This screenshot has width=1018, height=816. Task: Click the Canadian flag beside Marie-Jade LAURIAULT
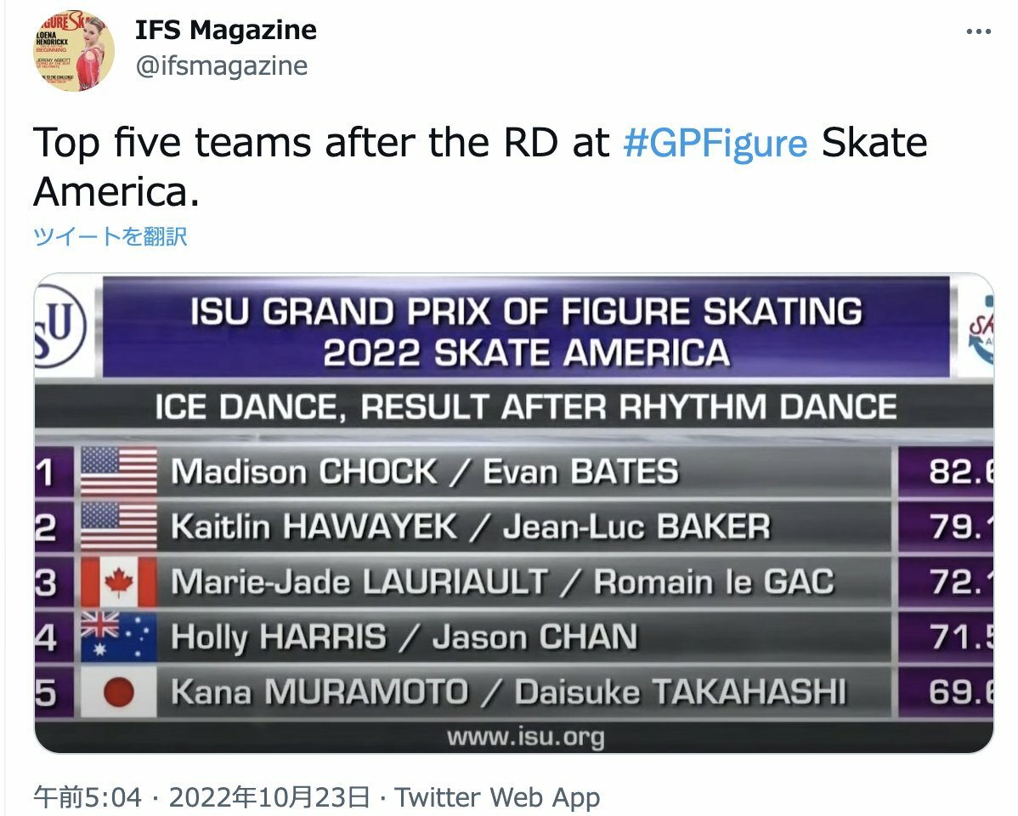(118, 581)
